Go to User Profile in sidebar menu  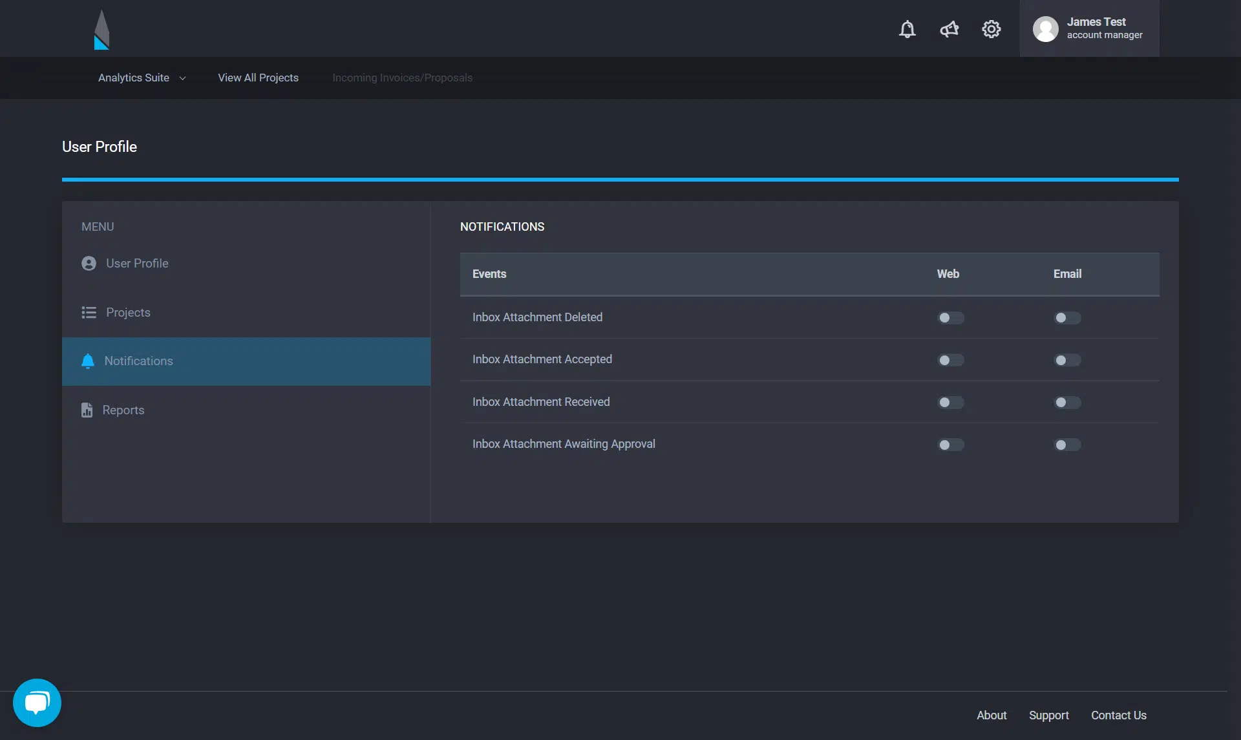tap(137, 264)
